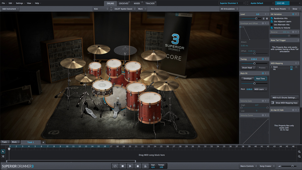Expand the Song Creator panel
This screenshot has width=302, height=170.
(x=267, y=166)
